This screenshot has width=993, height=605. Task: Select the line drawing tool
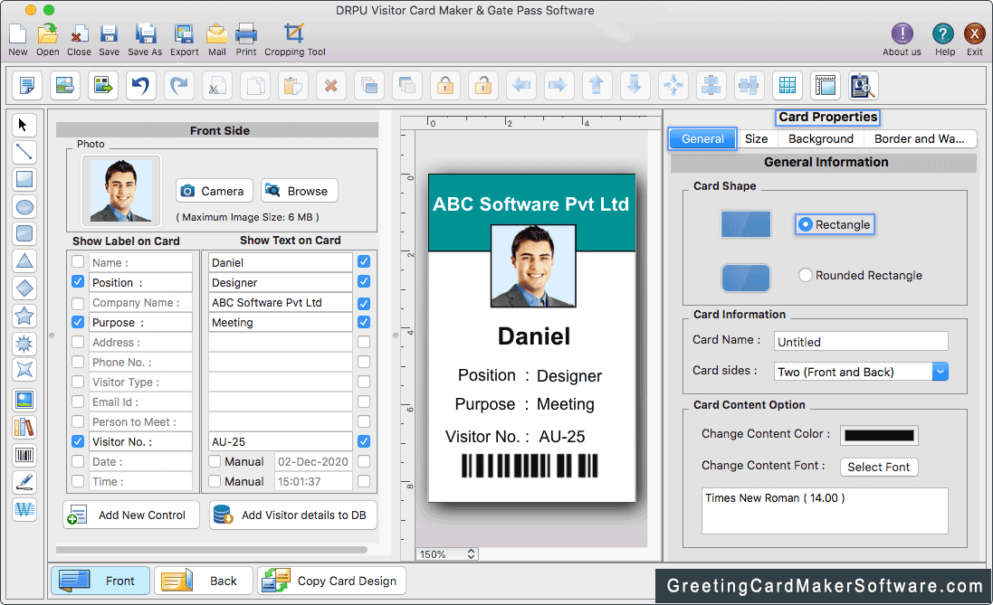tap(24, 152)
